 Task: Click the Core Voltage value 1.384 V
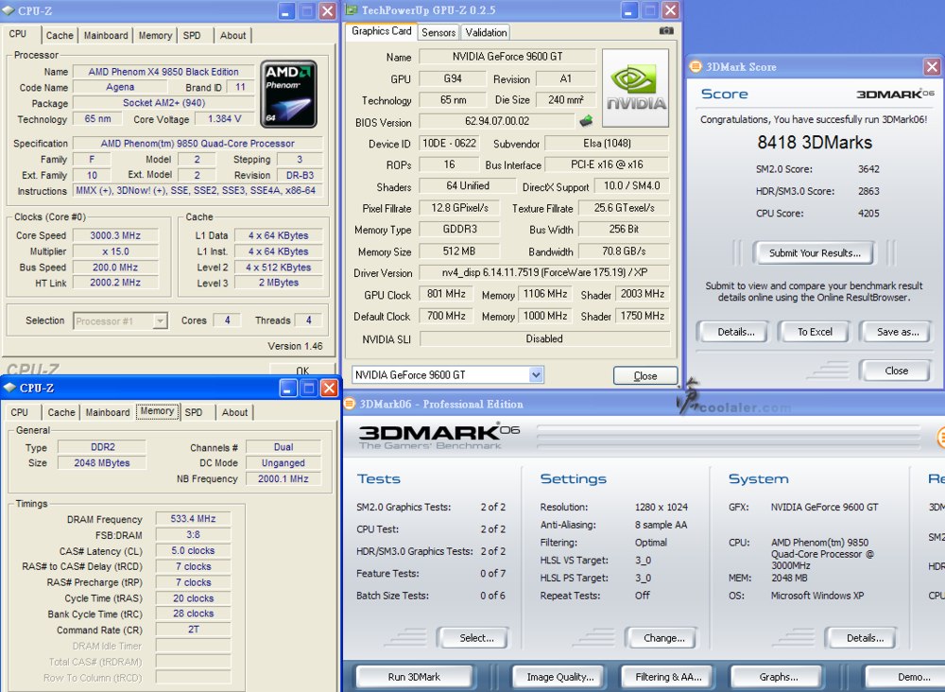coord(224,119)
